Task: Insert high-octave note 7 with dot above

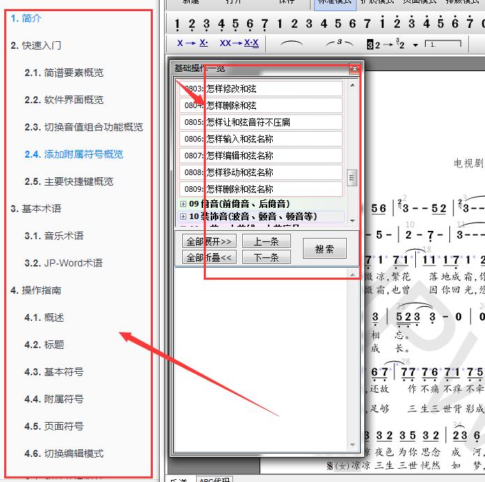Action: [470, 22]
